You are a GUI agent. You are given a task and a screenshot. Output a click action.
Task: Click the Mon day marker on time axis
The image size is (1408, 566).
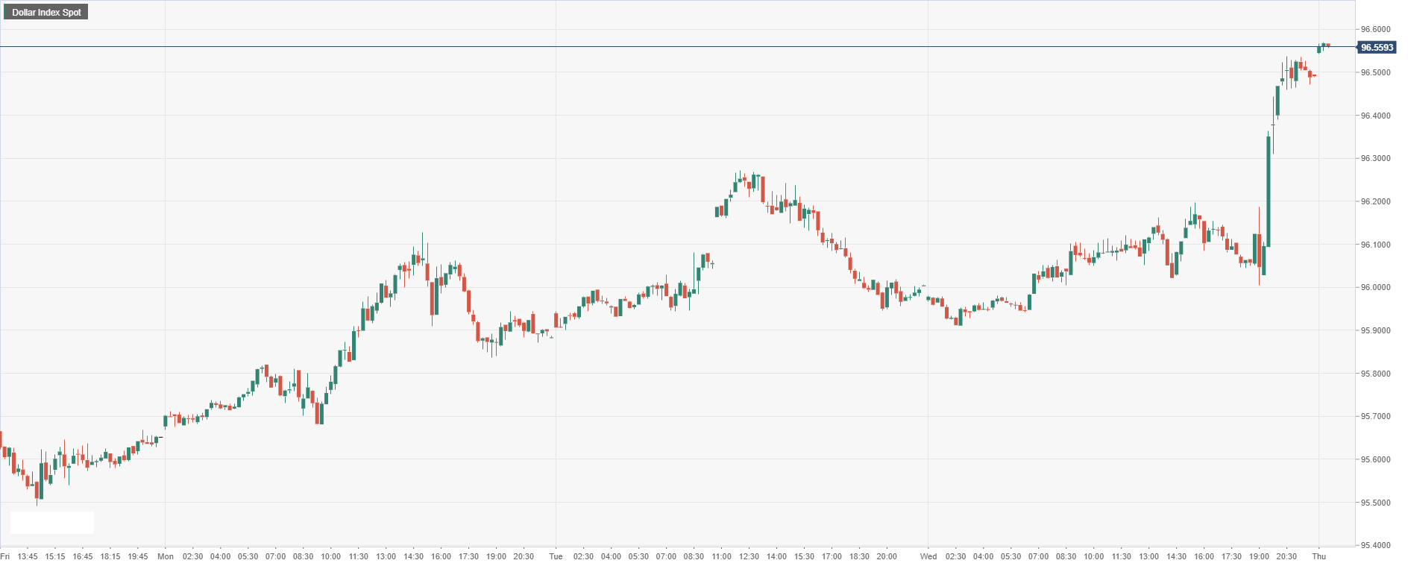tap(166, 556)
